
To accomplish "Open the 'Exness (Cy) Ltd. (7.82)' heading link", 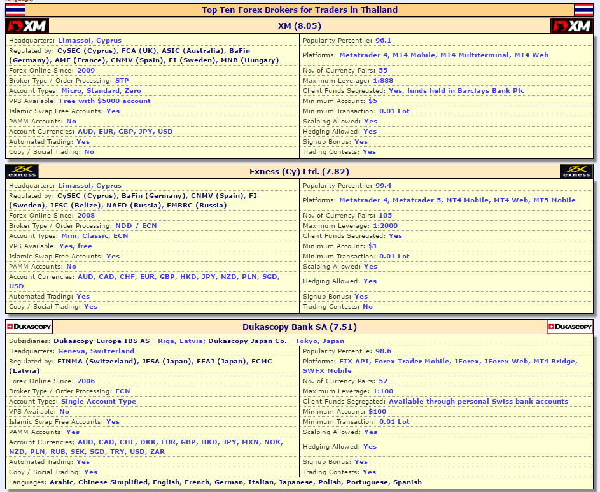I will point(299,171).
